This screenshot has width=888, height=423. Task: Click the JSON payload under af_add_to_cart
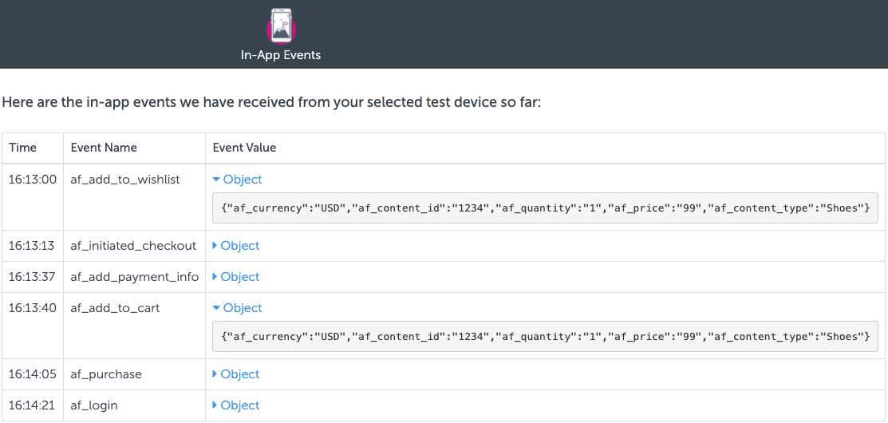pyautogui.click(x=545, y=336)
